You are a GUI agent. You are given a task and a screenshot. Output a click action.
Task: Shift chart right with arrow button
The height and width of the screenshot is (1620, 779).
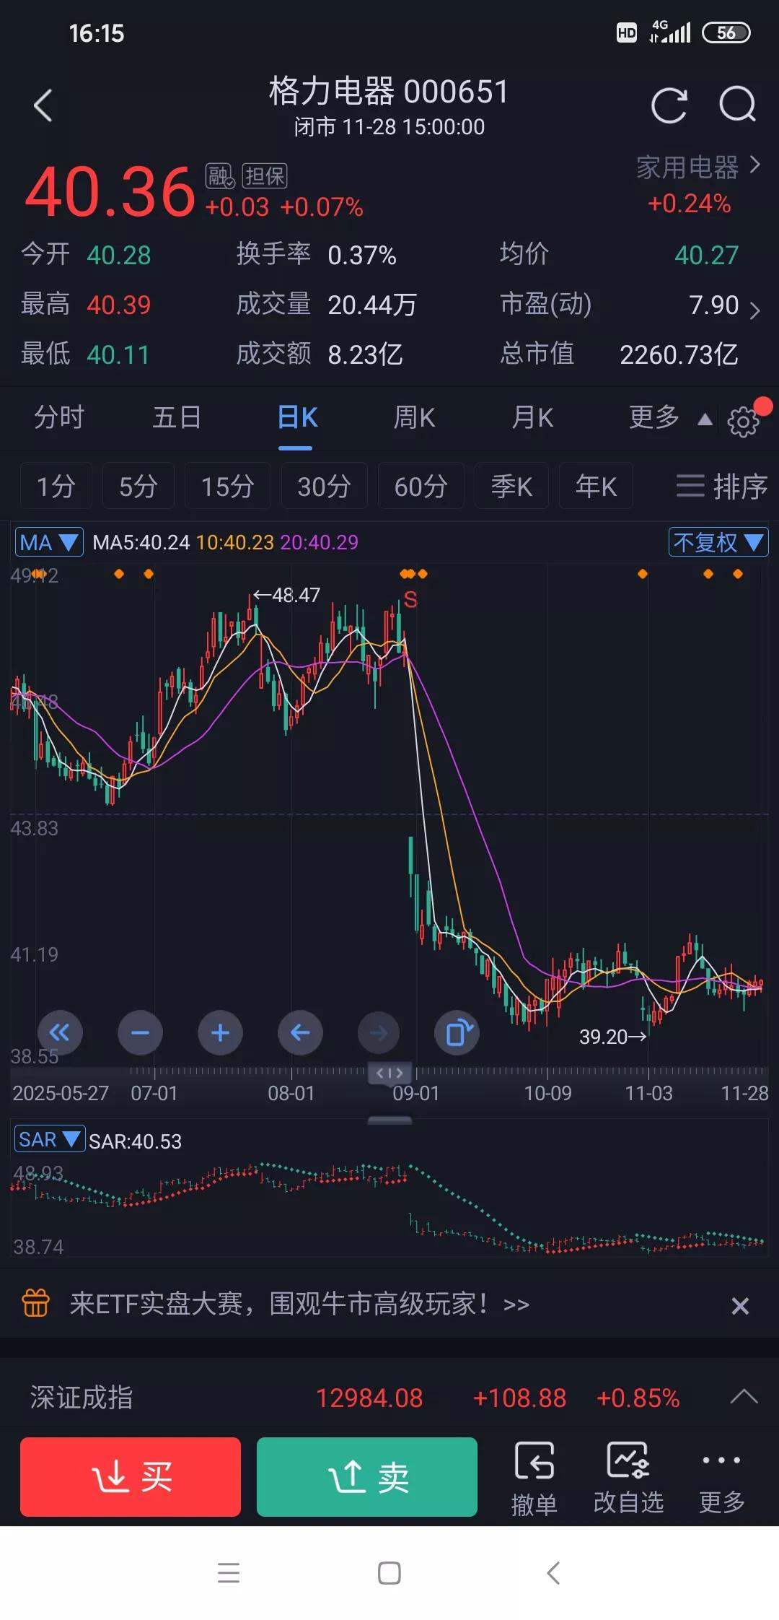(x=379, y=1033)
